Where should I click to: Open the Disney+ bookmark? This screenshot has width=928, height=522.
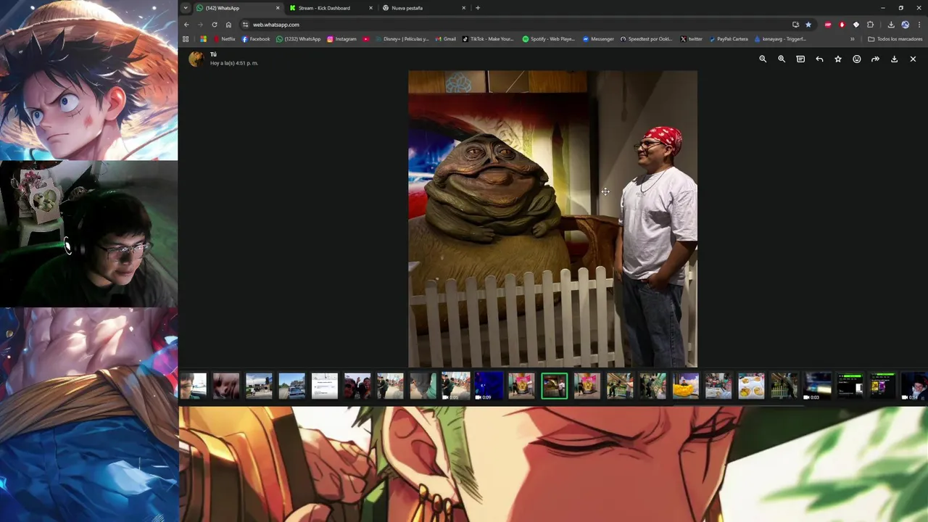[402, 39]
